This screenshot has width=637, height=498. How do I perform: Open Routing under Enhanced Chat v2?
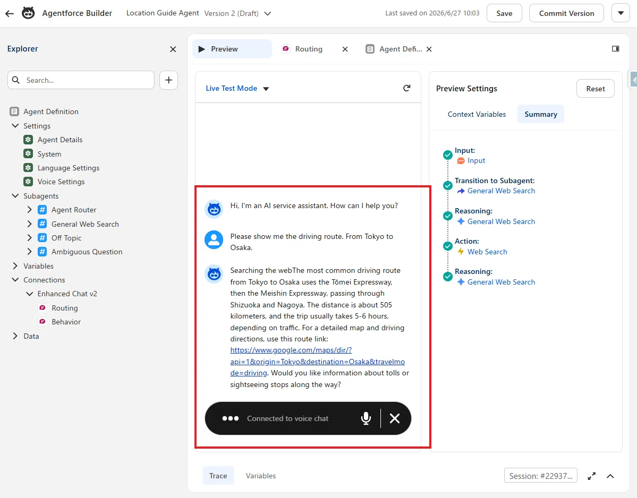coord(65,307)
